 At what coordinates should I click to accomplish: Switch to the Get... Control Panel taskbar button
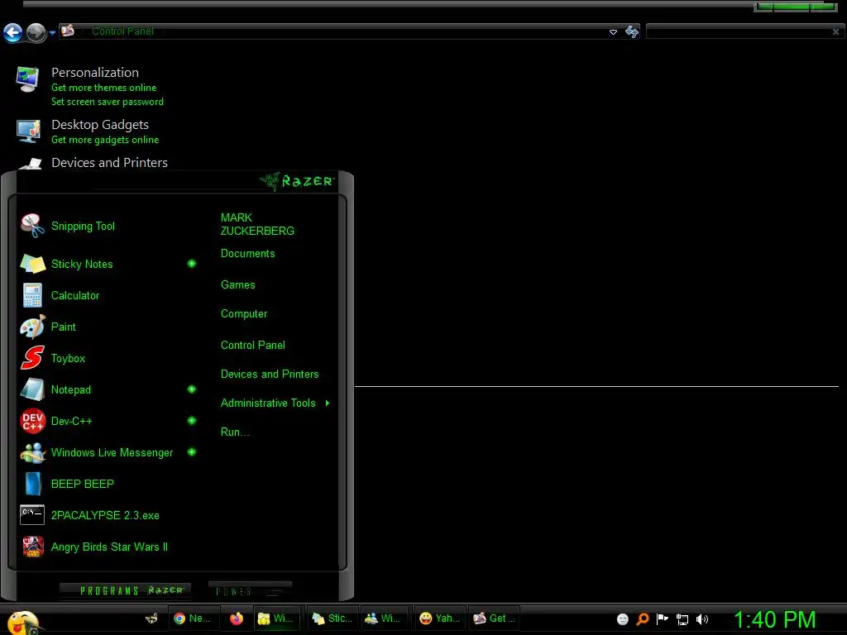(x=493, y=618)
